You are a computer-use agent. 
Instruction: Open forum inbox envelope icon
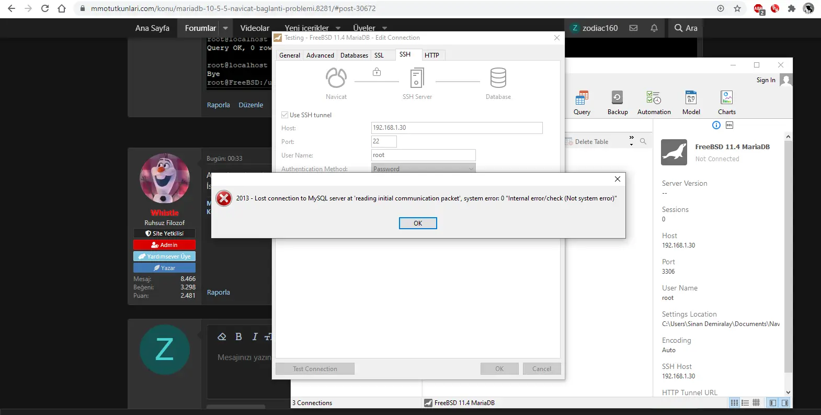633,28
